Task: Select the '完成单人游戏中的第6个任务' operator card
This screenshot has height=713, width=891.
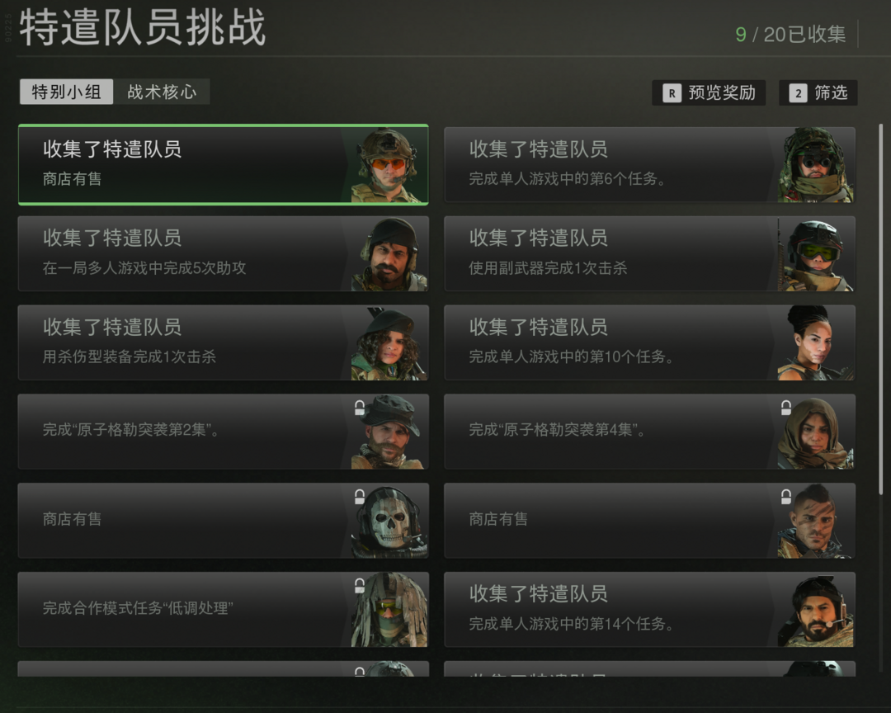Action: click(649, 164)
